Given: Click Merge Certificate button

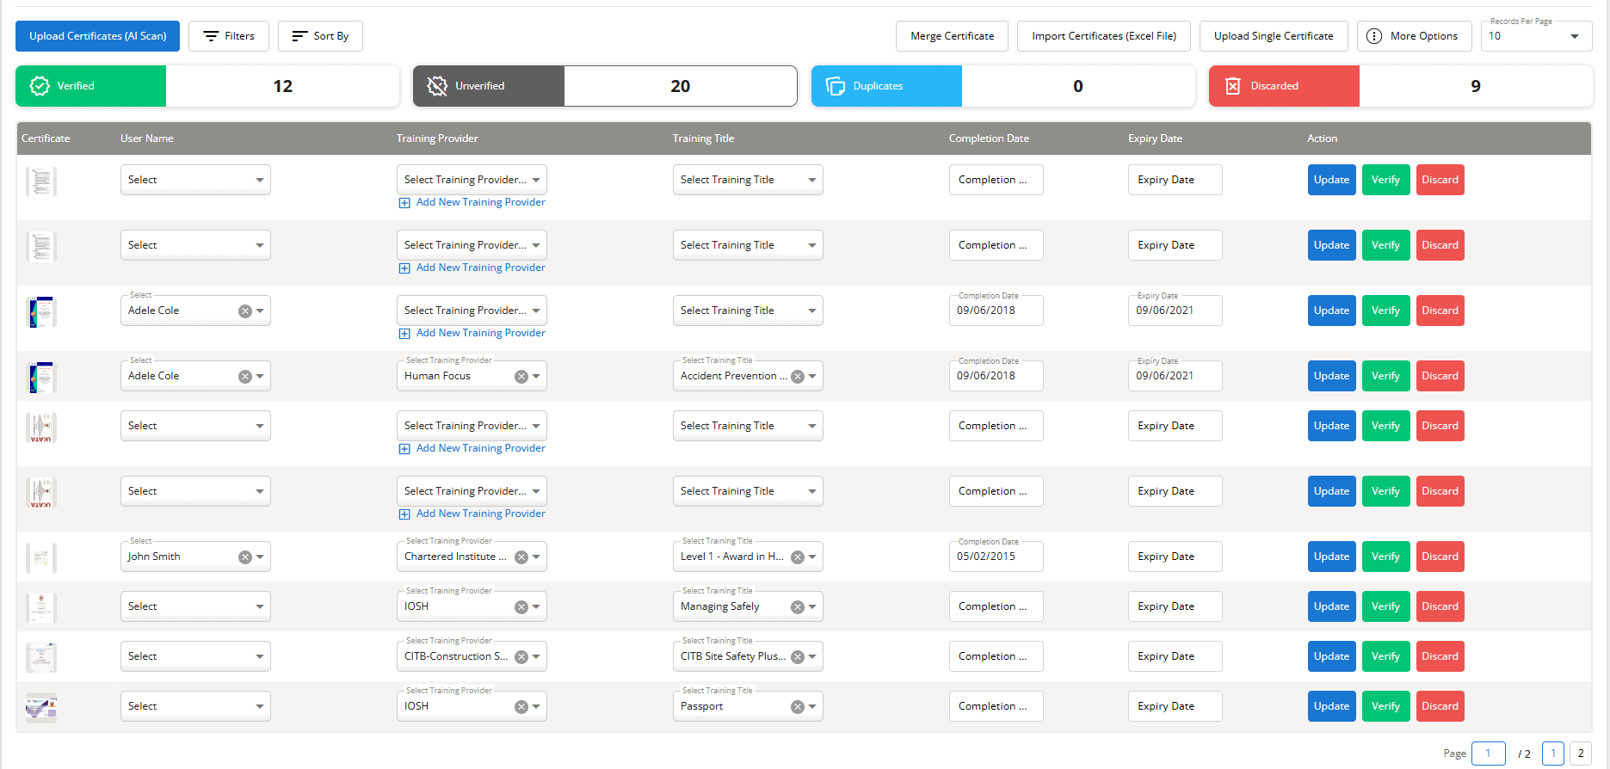Looking at the screenshot, I should tap(952, 36).
